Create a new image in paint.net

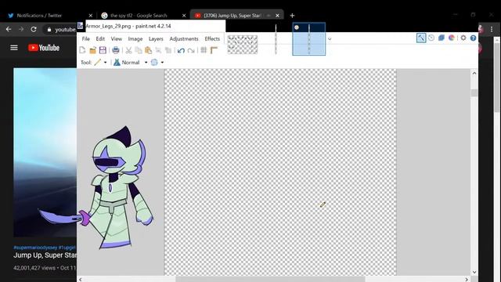tap(82, 50)
